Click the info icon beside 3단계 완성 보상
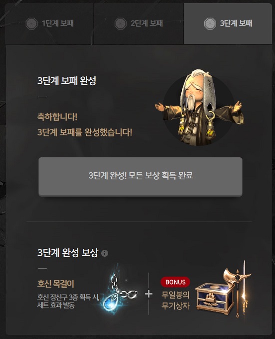Viewport: 275px width, 339px height. tap(105, 253)
